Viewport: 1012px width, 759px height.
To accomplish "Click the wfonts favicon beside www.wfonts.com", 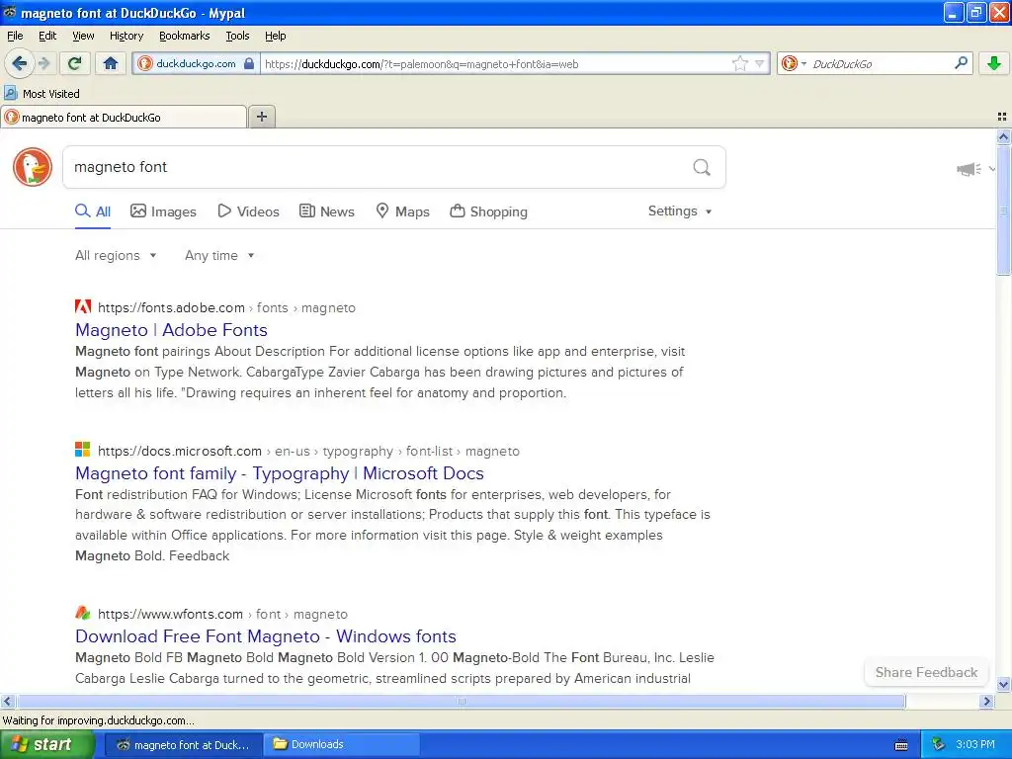I will click(x=83, y=613).
